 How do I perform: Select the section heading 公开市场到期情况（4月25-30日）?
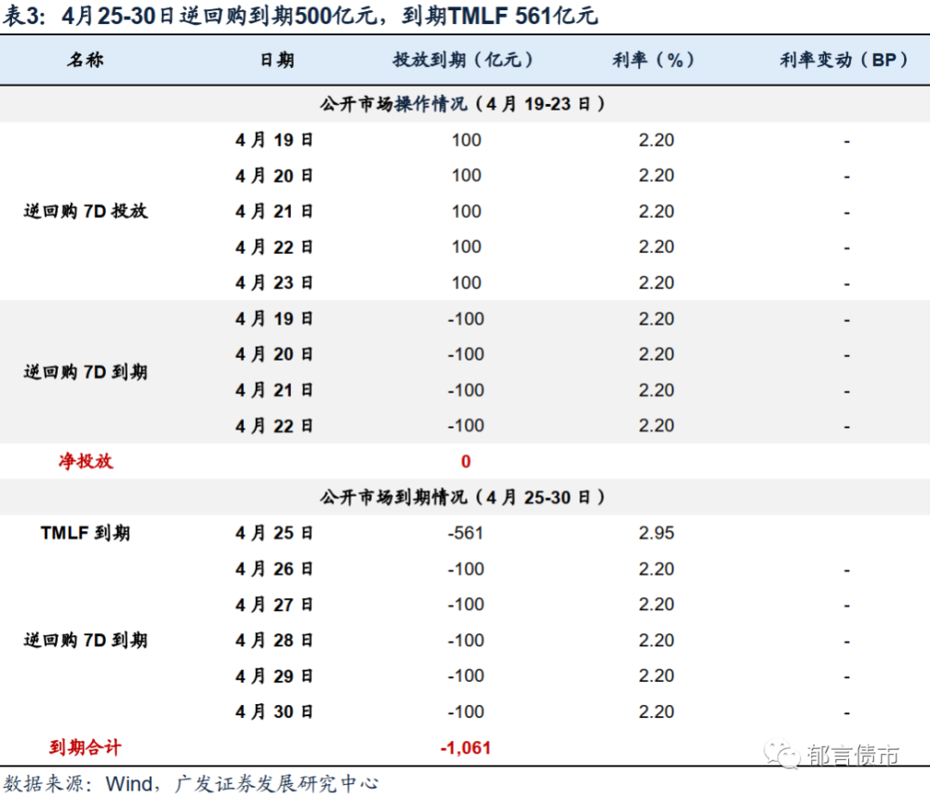coord(465,497)
